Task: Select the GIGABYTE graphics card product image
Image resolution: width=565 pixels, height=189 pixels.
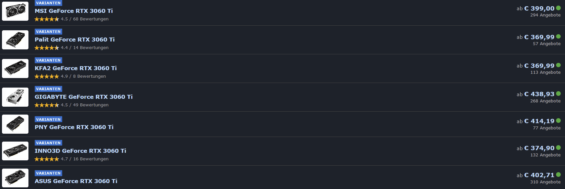Action: pyautogui.click(x=15, y=97)
